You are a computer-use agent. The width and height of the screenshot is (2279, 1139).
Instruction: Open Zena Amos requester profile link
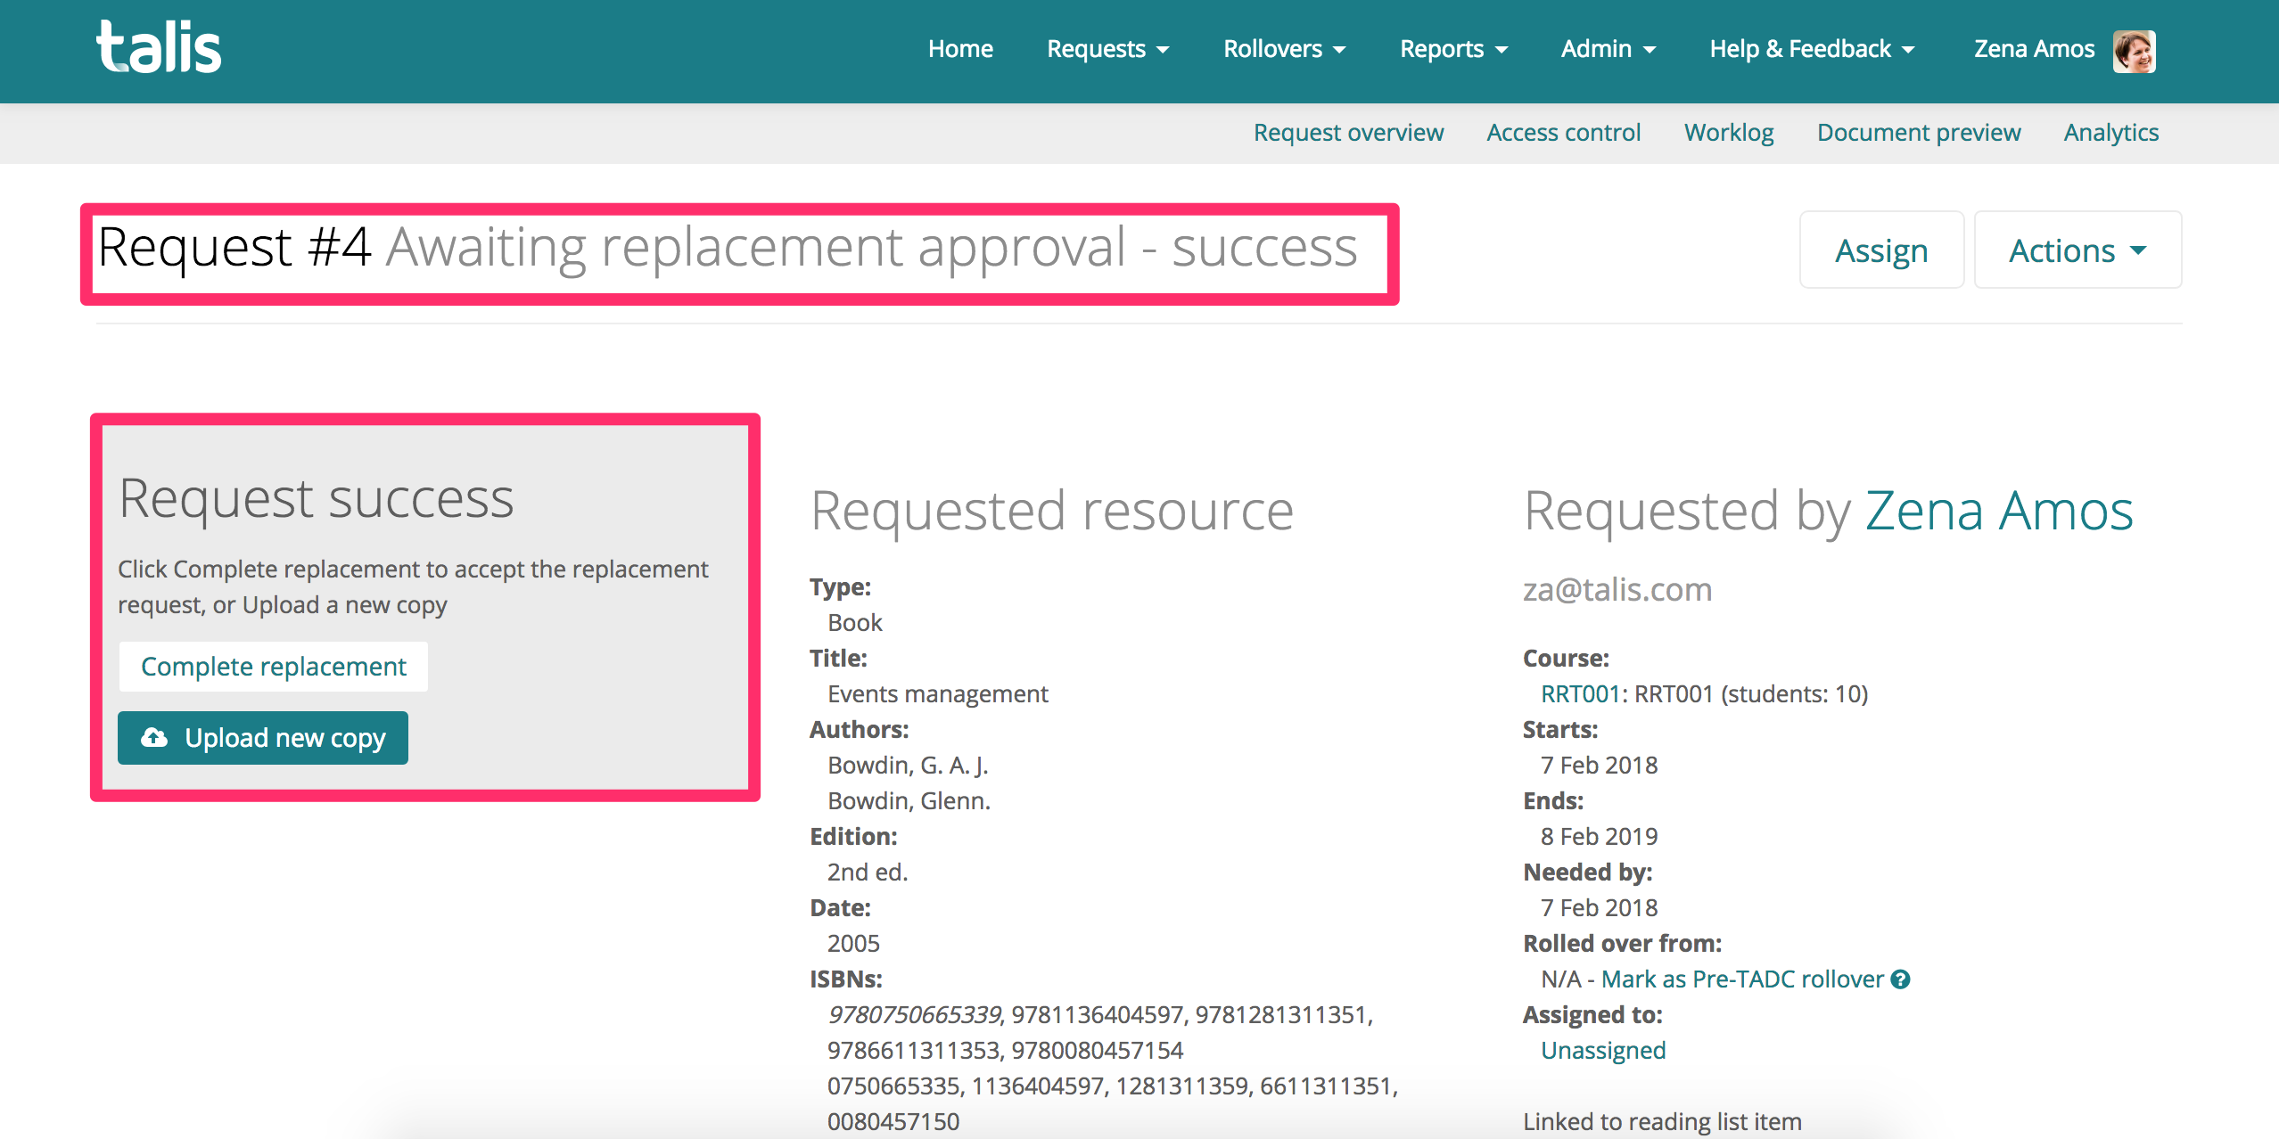2000,511
